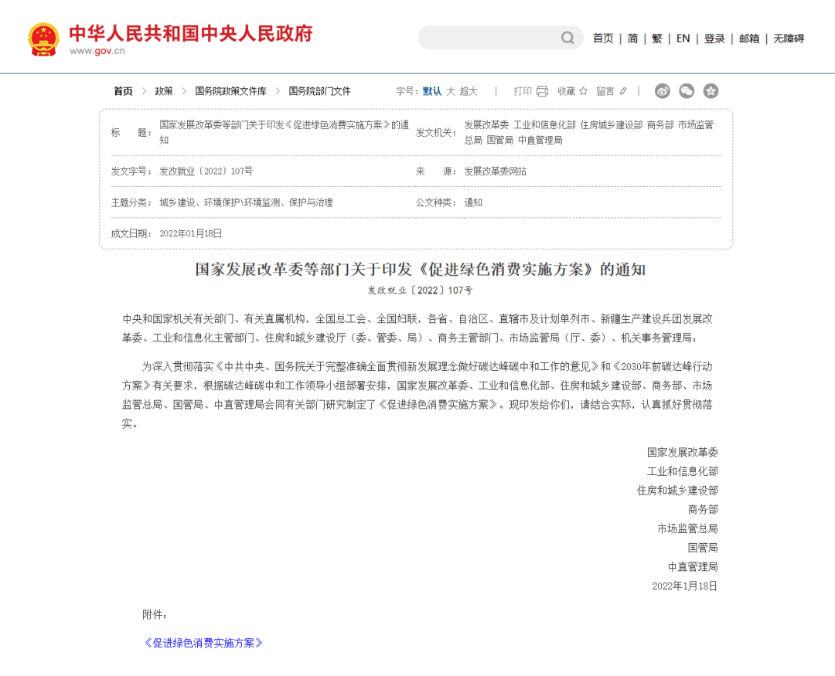Open 国务院政策文件库 breadcrumb link
Viewport: 835px width, 676px height.
click(x=230, y=91)
